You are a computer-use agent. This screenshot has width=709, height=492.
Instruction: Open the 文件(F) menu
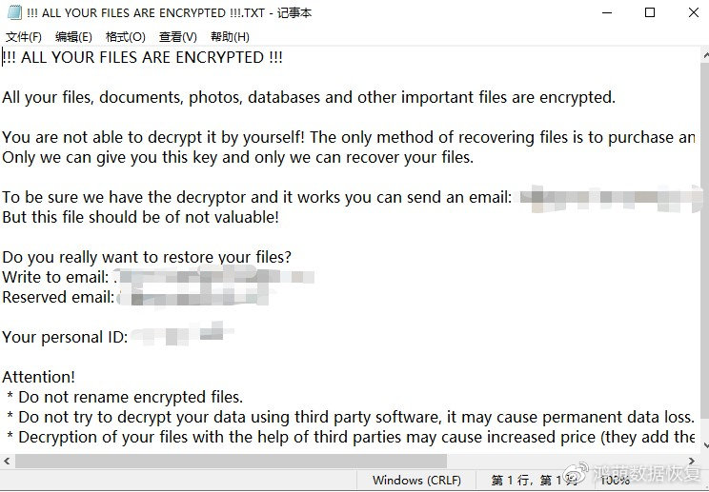click(24, 37)
